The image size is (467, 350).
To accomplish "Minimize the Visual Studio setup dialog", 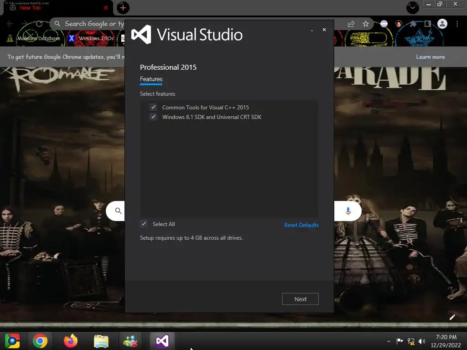I will tap(312, 30).
